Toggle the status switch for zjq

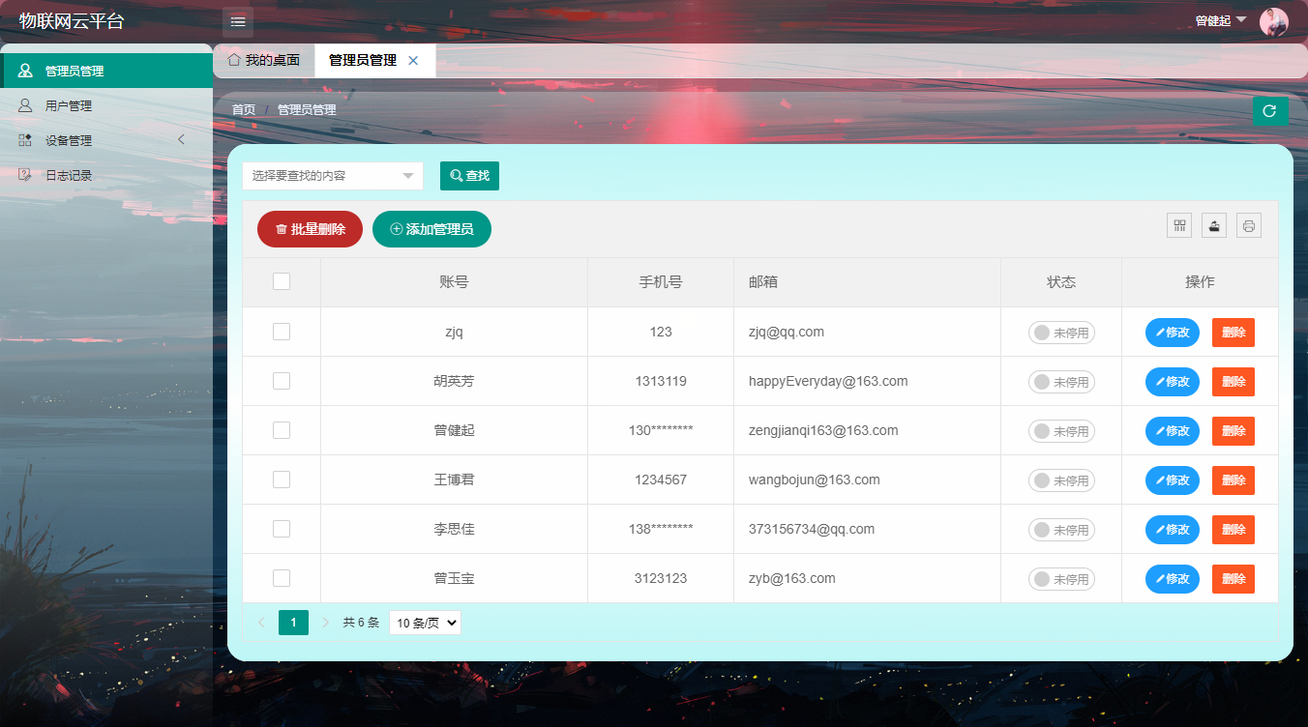[x=1061, y=333]
